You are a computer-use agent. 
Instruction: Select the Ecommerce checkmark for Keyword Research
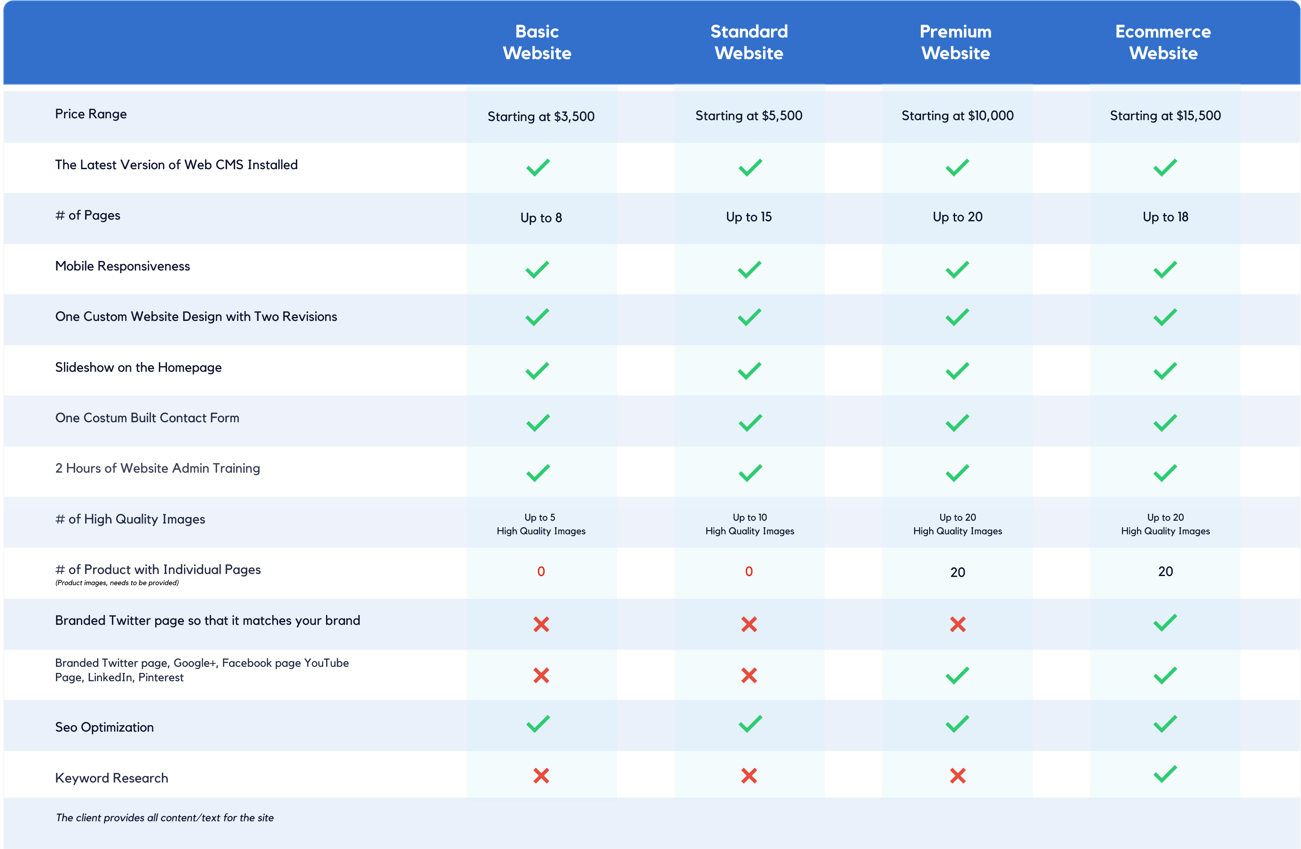[x=1165, y=774]
